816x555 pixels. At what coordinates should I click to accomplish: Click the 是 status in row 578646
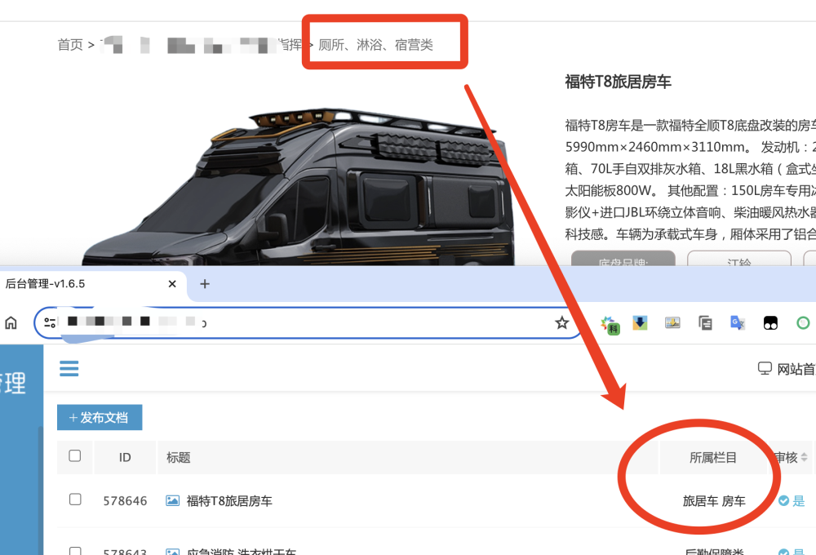tap(798, 501)
